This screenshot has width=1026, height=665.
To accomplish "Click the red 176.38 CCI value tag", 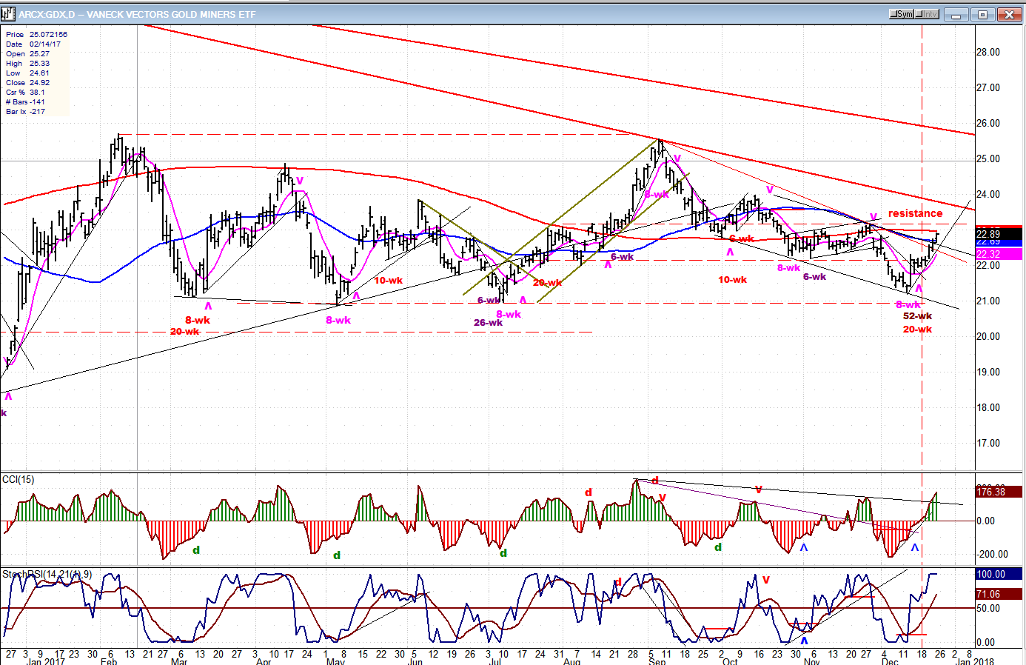I will click(999, 492).
